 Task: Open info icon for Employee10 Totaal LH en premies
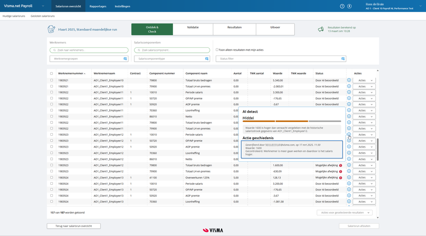349,86
